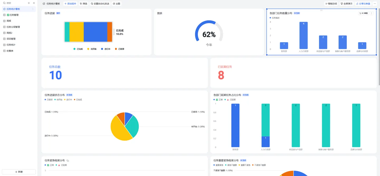Click the 今年 label under the gauge

pyautogui.click(x=209, y=45)
